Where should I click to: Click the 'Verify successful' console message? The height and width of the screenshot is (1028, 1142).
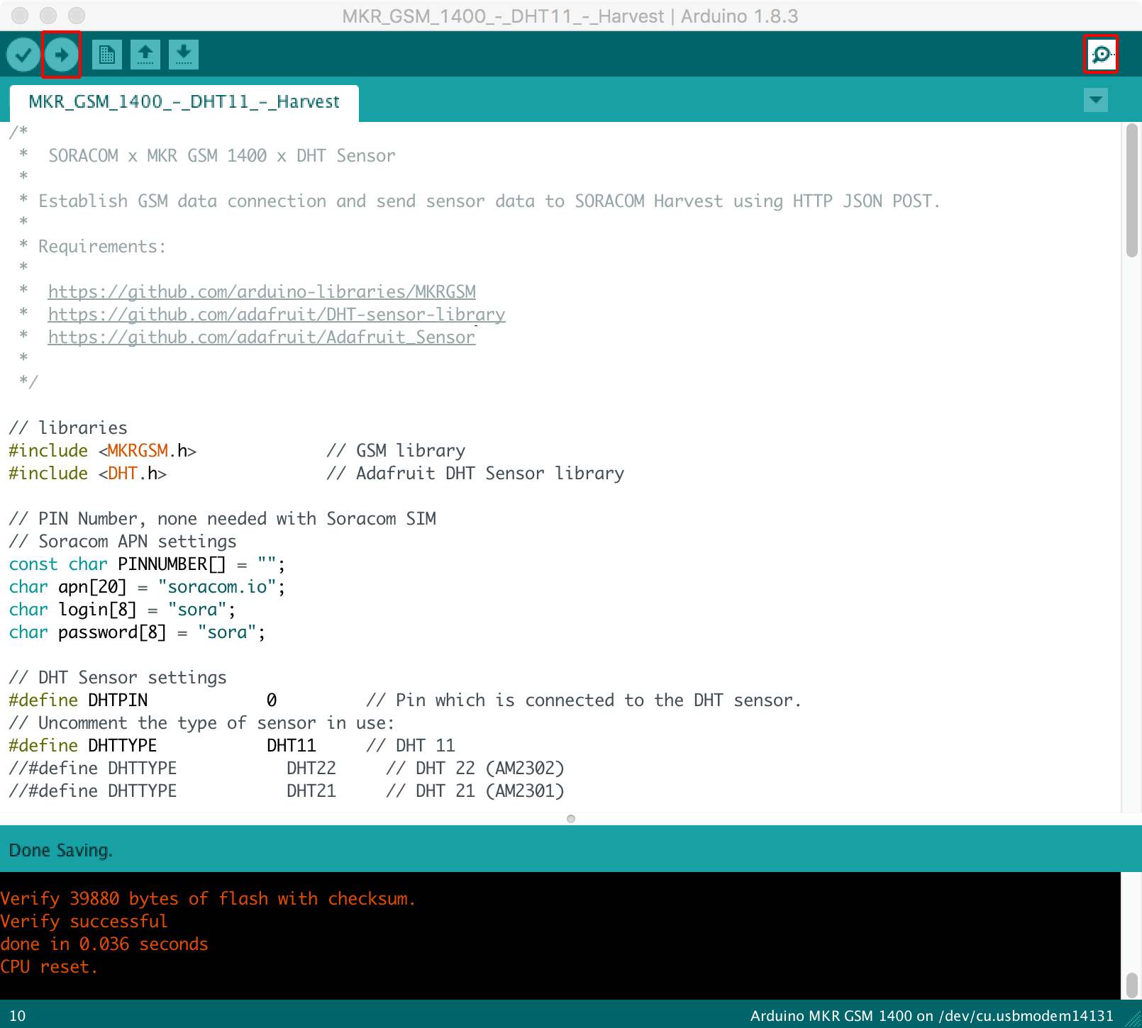pyautogui.click(x=84, y=920)
